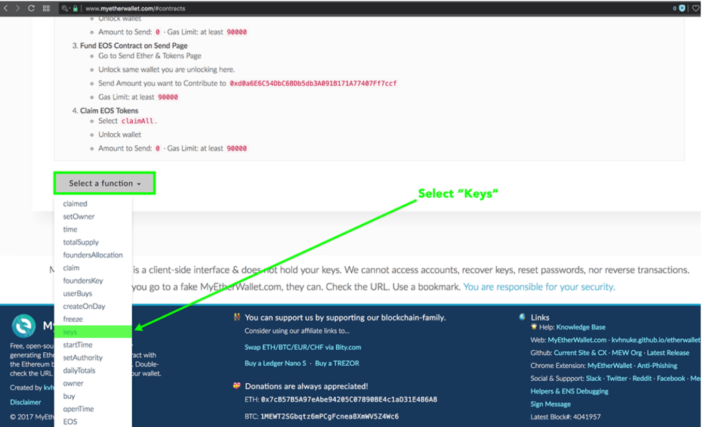The height and width of the screenshot is (427, 703).
Task: Click the MyEtherWallet round logo
Action: (x=24, y=326)
